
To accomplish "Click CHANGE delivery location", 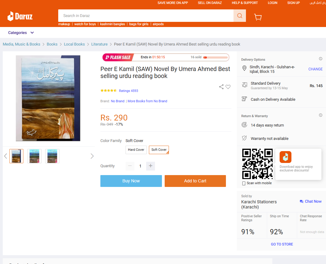I will [315, 69].
